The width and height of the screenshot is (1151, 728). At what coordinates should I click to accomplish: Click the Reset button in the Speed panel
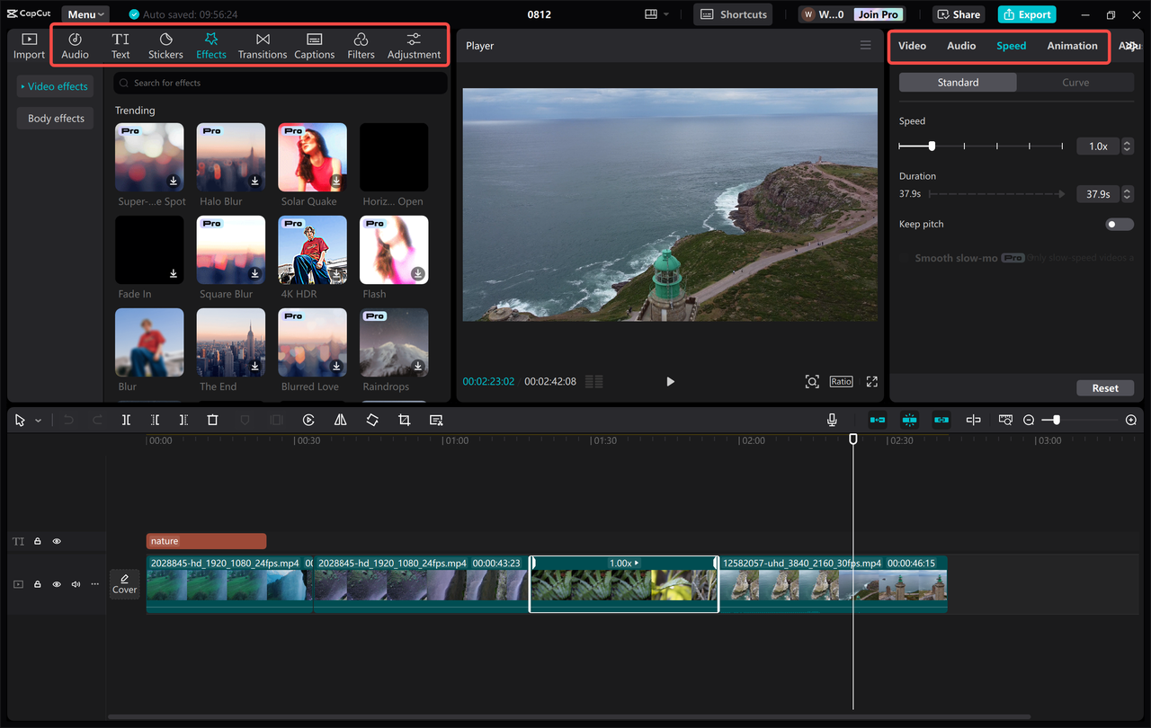click(1105, 387)
